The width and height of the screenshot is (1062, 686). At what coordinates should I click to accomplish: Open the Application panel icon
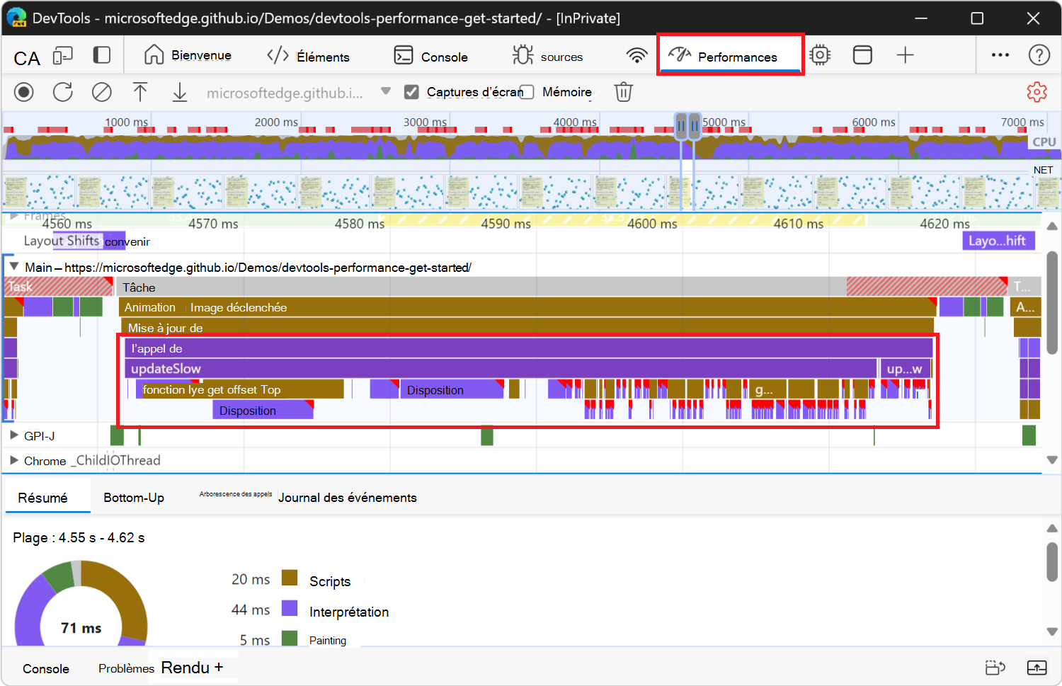(862, 55)
